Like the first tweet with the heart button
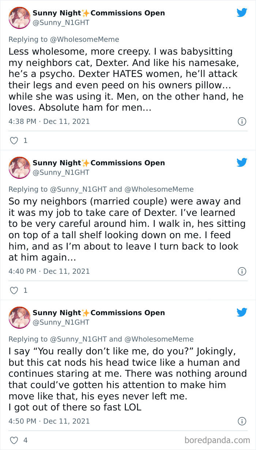 [x=14, y=140]
